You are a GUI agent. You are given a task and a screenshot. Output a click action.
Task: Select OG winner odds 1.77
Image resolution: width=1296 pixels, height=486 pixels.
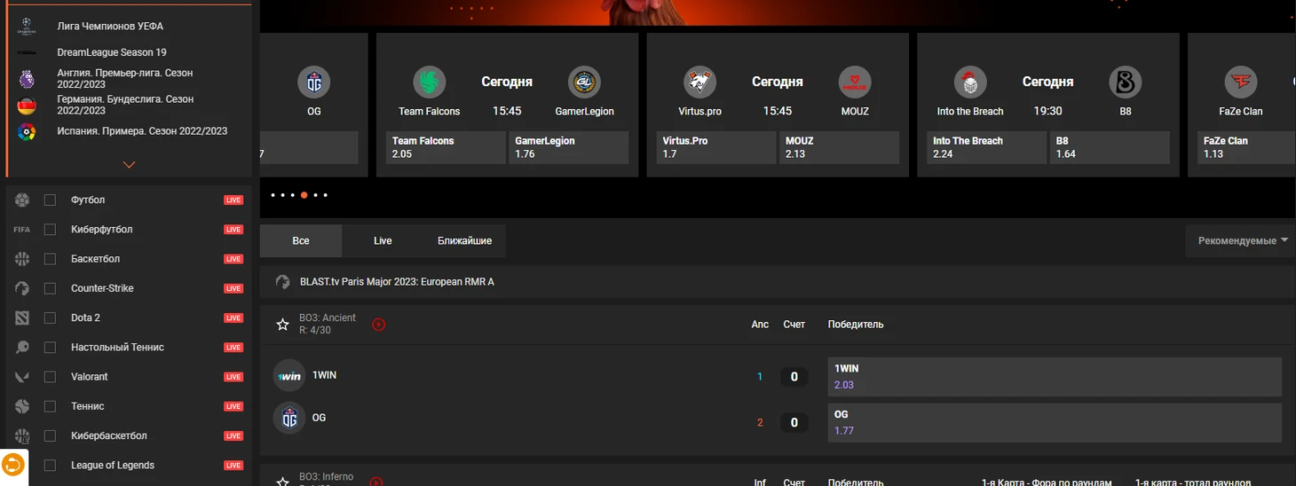pos(1055,423)
